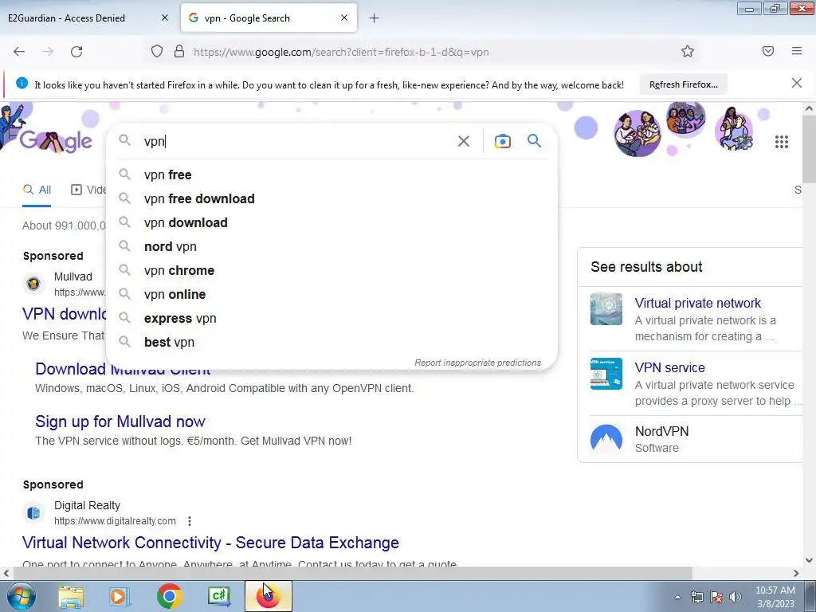Show hidden system tray icons

pyautogui.click(x=677, y=597)
